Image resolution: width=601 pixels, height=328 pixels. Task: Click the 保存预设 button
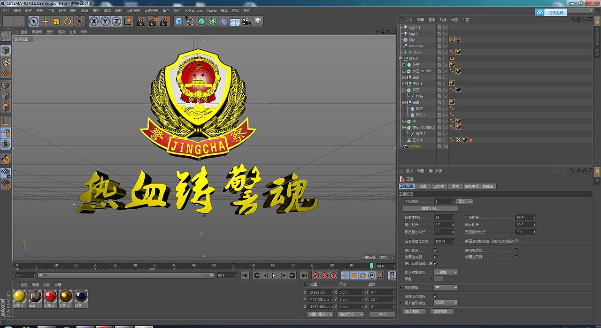click(x=442, y=312)
